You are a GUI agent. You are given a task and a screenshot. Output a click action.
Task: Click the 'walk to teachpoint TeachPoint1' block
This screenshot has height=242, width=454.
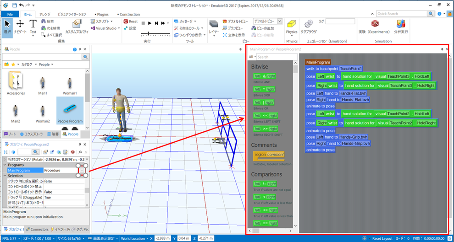point(334,69)
